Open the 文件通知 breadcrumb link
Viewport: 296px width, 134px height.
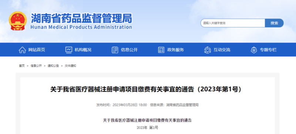coord(70,66)
